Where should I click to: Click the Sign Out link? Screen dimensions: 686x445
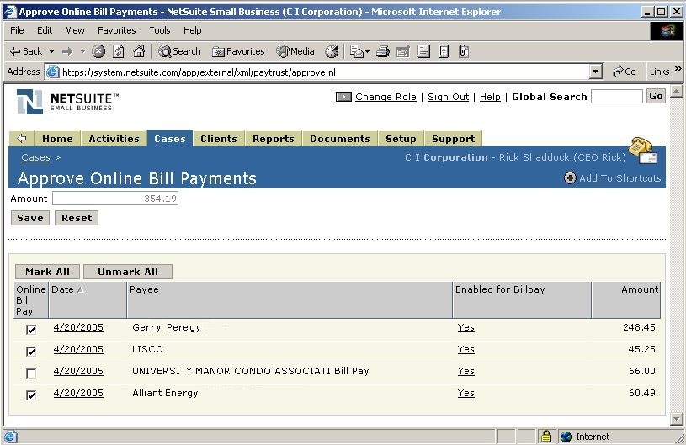click(x=448, y=97)
